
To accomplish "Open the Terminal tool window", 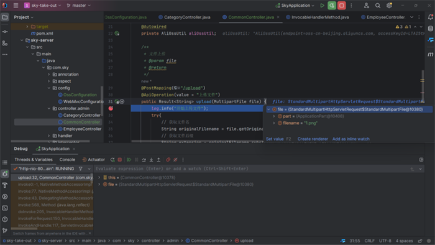I will click(5, 208).
